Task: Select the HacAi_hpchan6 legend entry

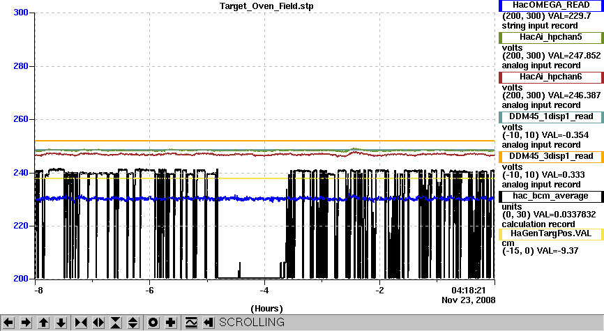Action: click(x=551, y=77)
